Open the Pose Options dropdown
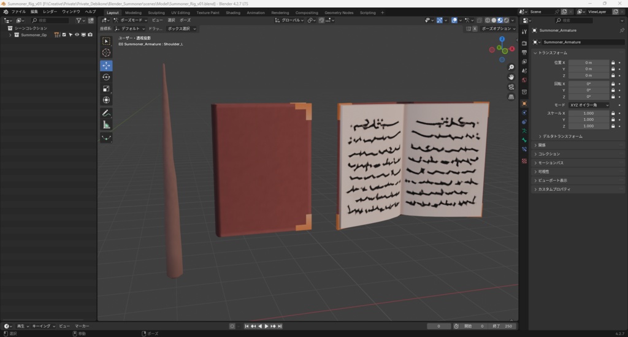 498,29
